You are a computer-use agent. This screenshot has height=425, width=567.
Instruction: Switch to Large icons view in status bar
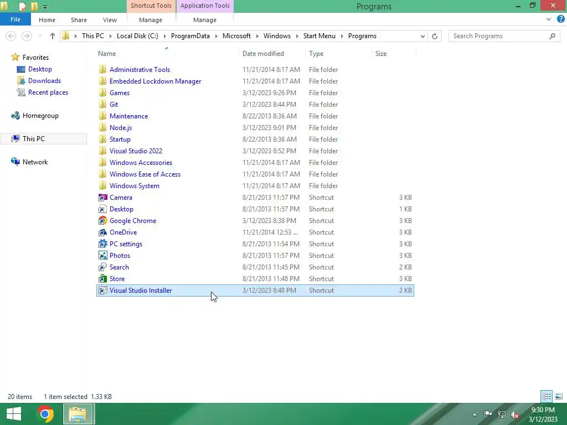click(559, 396)
